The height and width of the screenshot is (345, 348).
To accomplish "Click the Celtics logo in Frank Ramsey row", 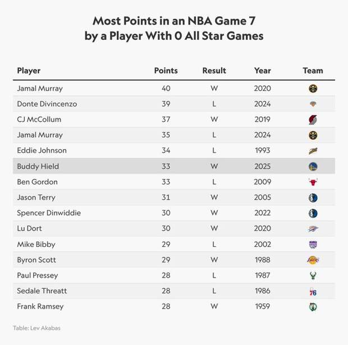I will 313,307.
